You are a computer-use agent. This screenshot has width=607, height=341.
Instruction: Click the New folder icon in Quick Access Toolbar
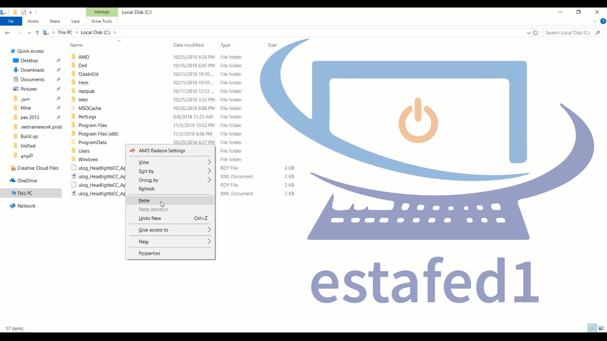[15, 12]
